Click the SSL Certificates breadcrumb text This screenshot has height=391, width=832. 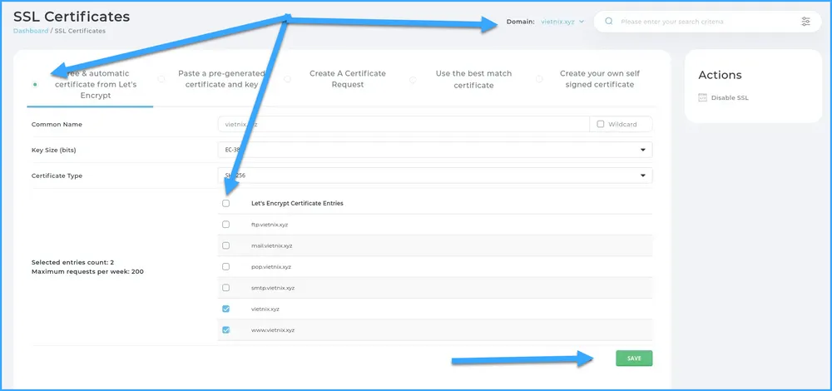click(80, 31)
